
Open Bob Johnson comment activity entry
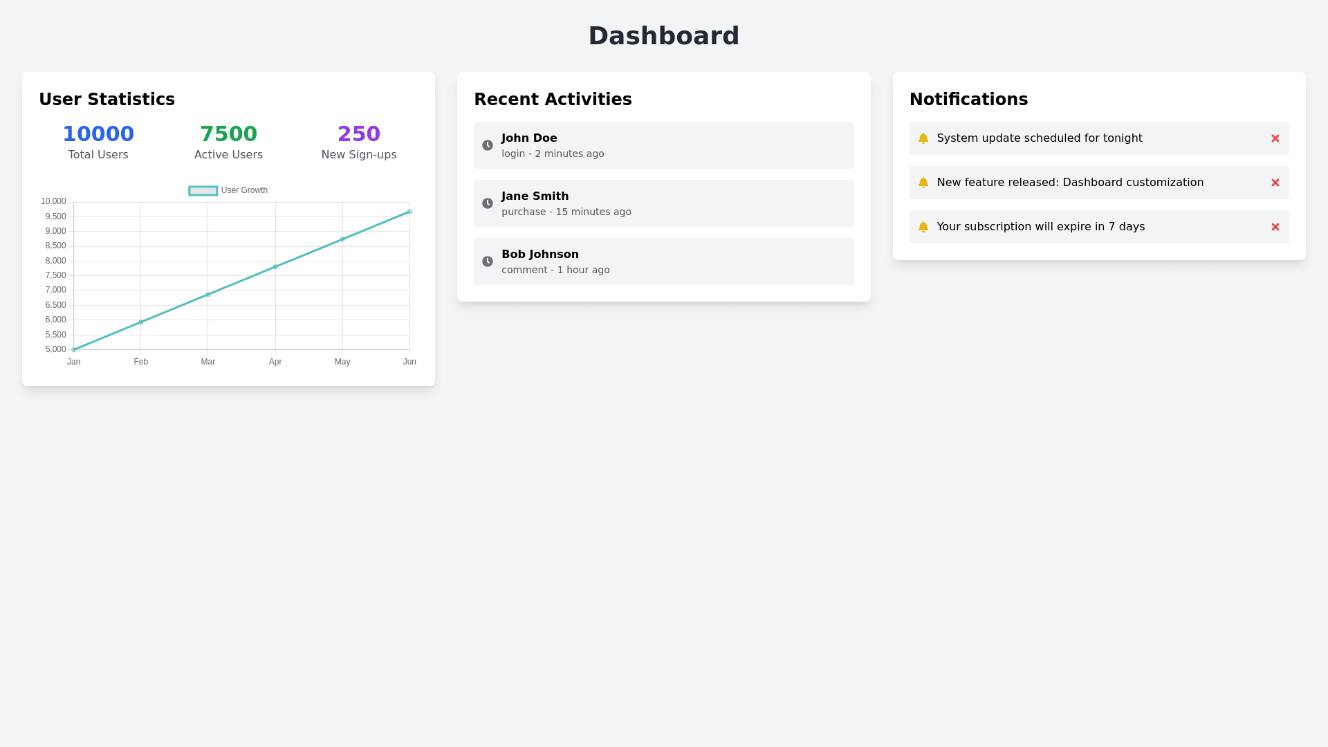pos(663,261)
